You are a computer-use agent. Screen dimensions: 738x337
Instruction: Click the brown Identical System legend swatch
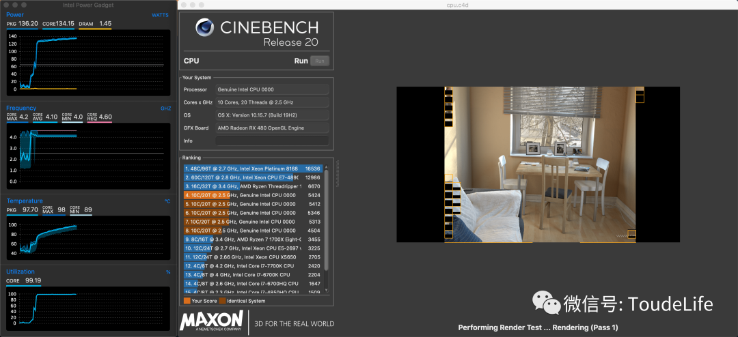click(x=222, y=301)
